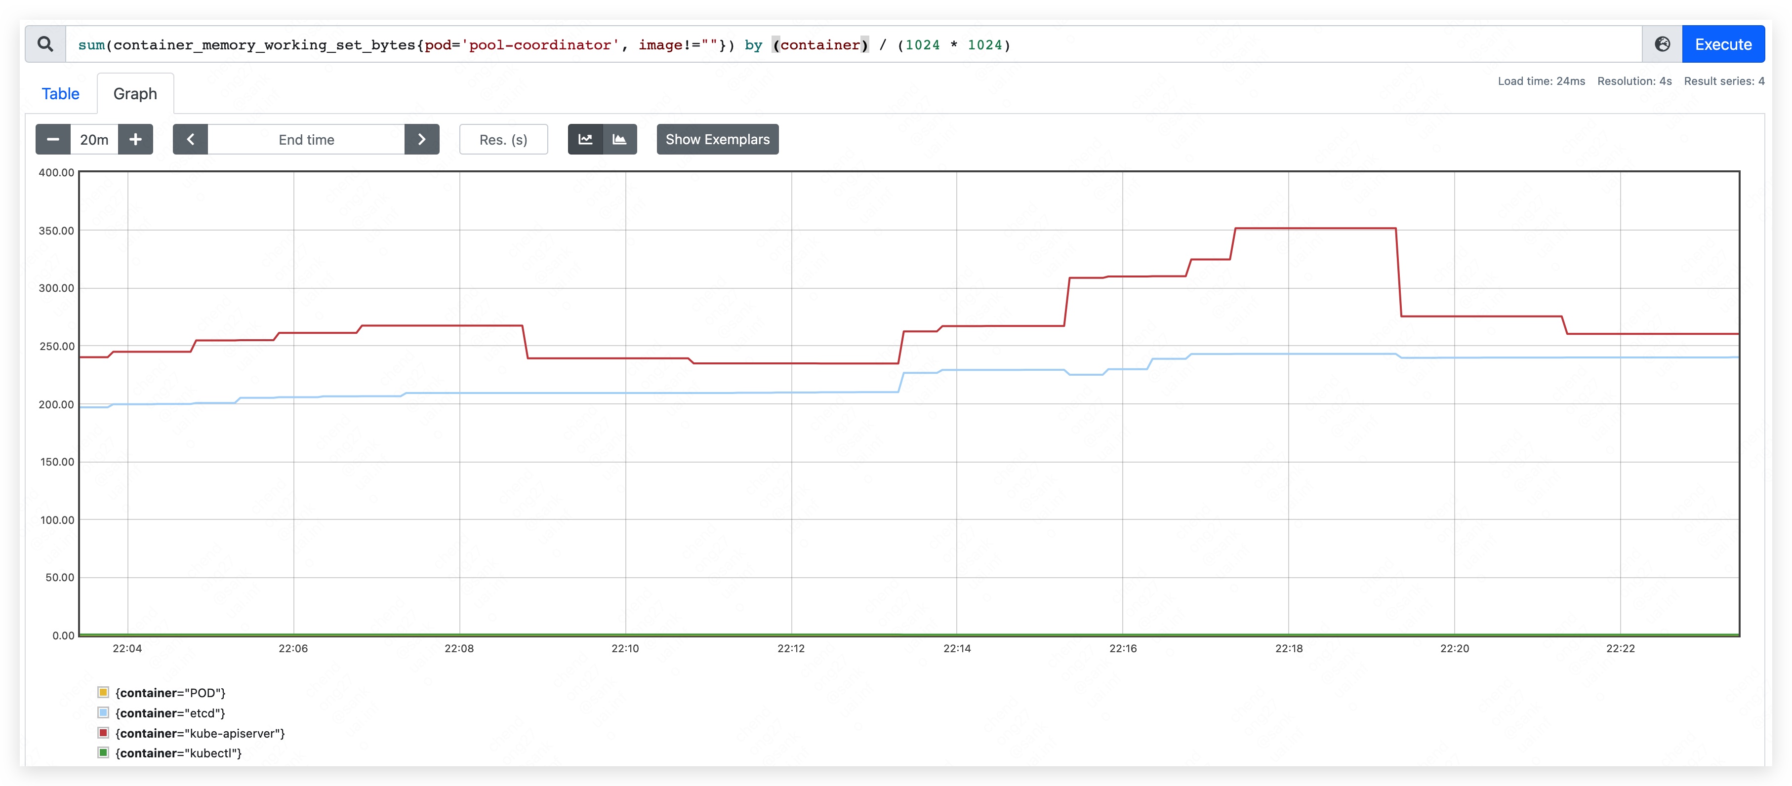
Task: Click the End time input field
Action: (x=306, y=139)
